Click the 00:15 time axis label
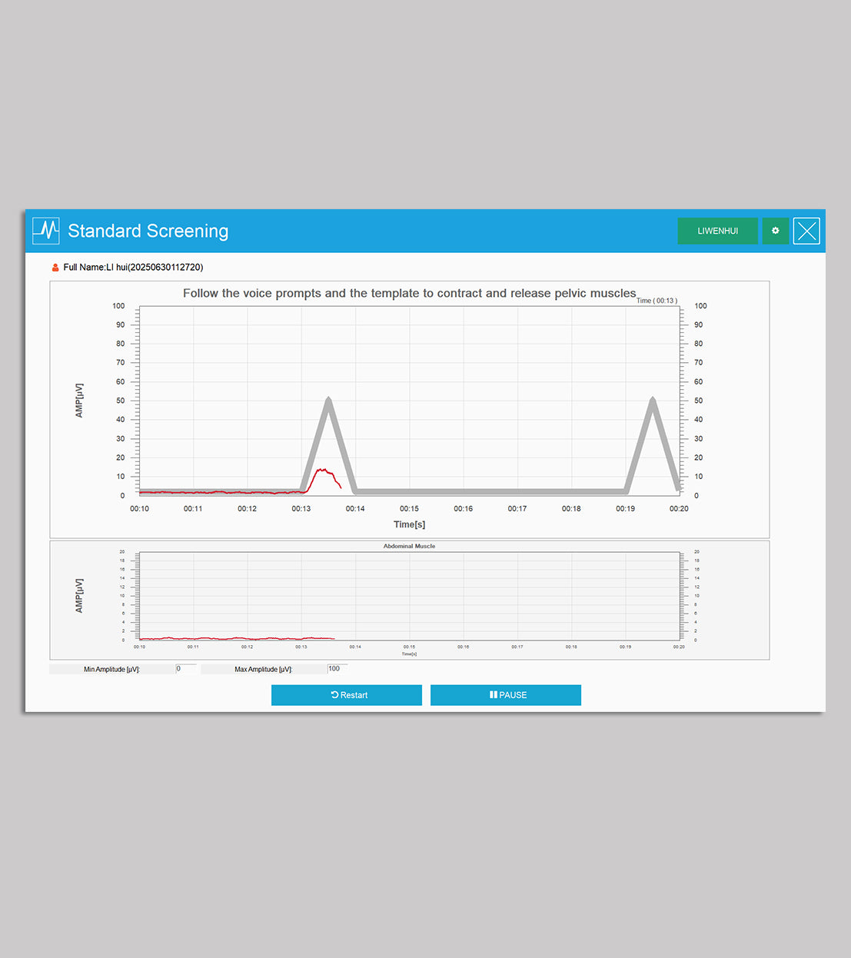Image resolution: width=851 pixels, height=958 pixels. click(409, 509)
